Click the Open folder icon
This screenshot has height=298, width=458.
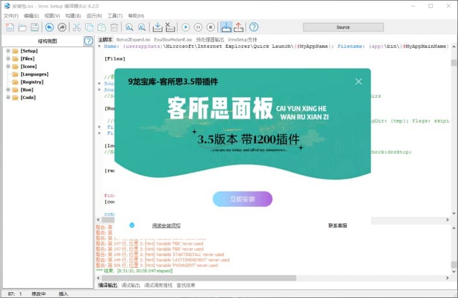pyautogui.click(x=23, y=27)
